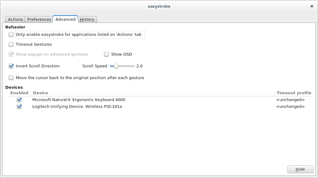Toggle the Timeout Gestures checkbox
The image size is (318, 178).
[x=11, y=45]
